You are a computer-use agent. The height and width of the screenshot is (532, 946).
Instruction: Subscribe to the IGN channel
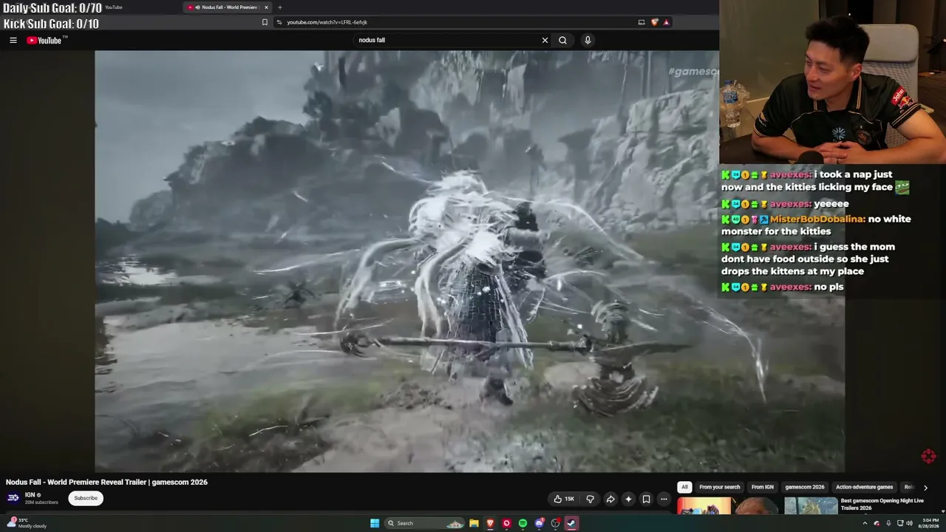click(86, 498)
